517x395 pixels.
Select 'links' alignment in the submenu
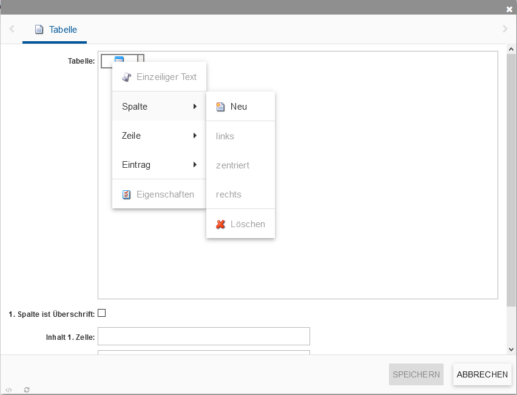click(225, 136)
